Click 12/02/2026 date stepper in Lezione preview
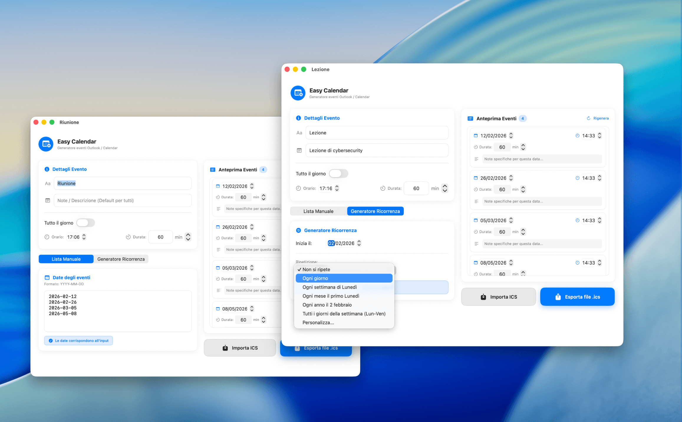The image size is (682, 422). [511, 136]
